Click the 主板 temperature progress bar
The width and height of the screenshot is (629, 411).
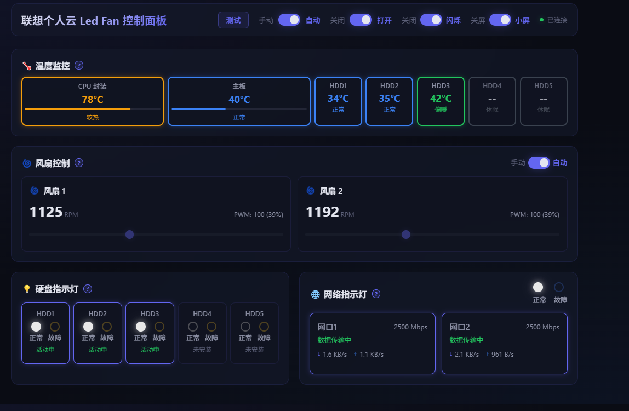(239, 109)
